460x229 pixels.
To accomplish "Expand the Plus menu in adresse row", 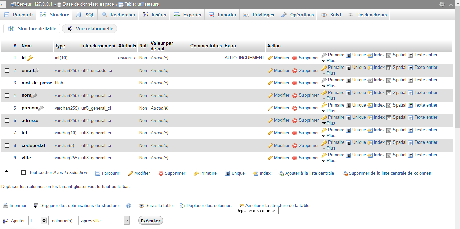I will [x=328, y=123].
